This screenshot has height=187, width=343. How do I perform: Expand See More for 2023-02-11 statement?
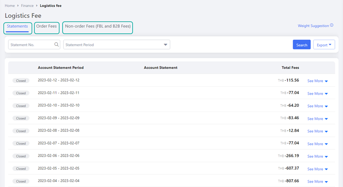coord(317,93)
